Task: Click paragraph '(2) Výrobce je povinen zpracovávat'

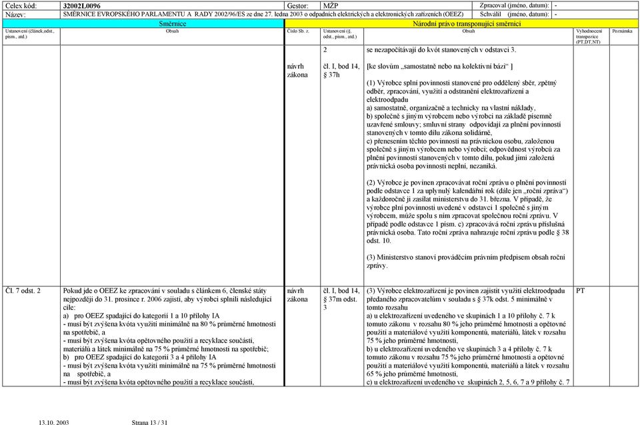Action: point(468,212)
